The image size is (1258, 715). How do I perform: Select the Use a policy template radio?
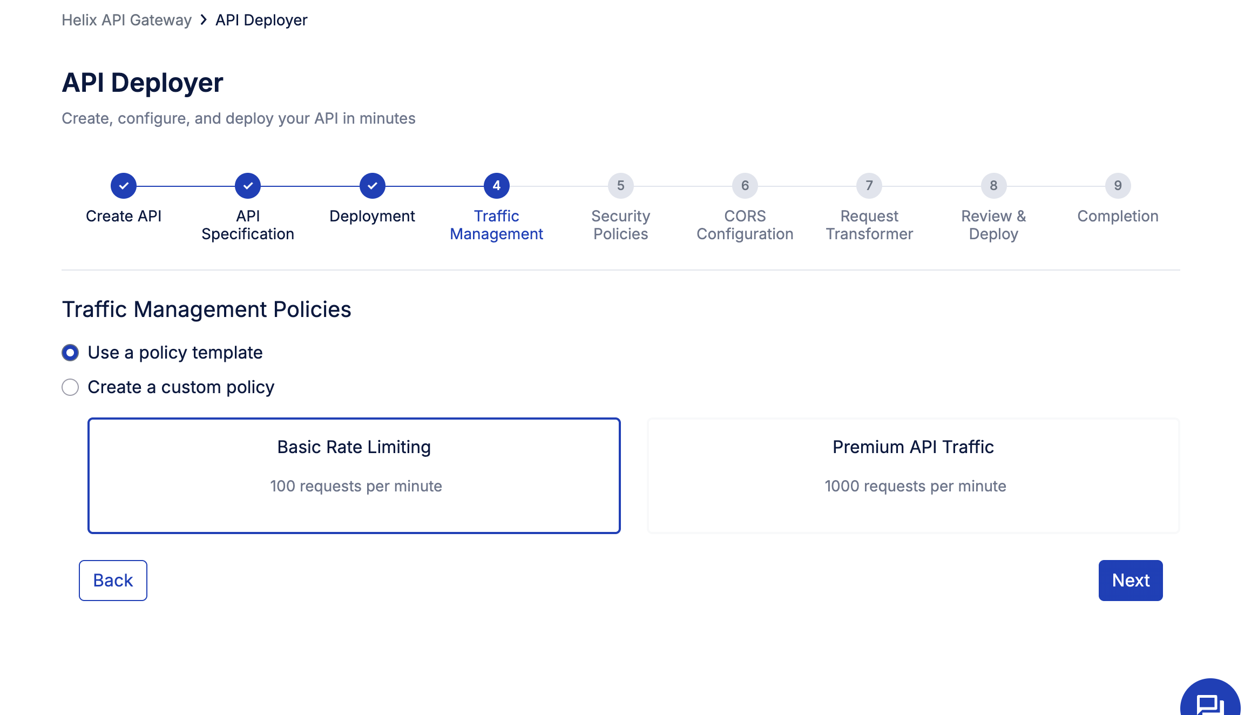[x=70, y=353]
